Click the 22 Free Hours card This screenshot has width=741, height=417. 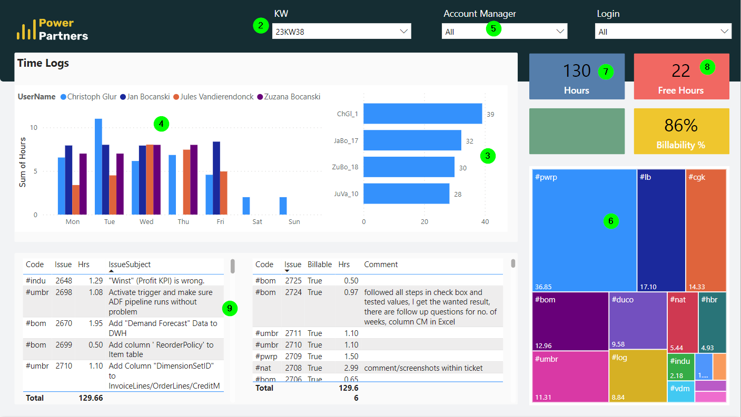(681, 76)
